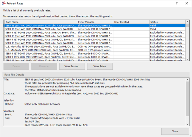Select the U.S. Mortality 1975-2018 Race (WU/B/O) row

[40, 47]
